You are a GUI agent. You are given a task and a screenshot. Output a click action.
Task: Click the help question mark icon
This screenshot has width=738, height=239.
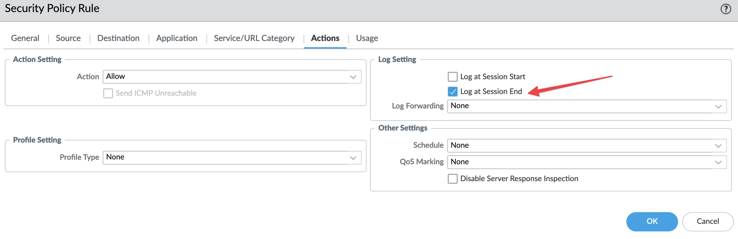[726, 9]
